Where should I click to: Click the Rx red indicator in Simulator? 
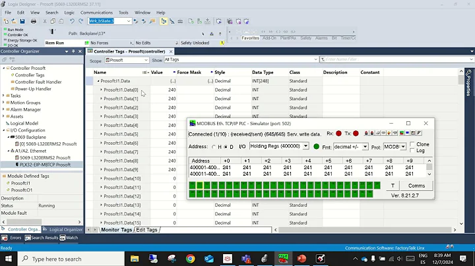coord(338,133)
